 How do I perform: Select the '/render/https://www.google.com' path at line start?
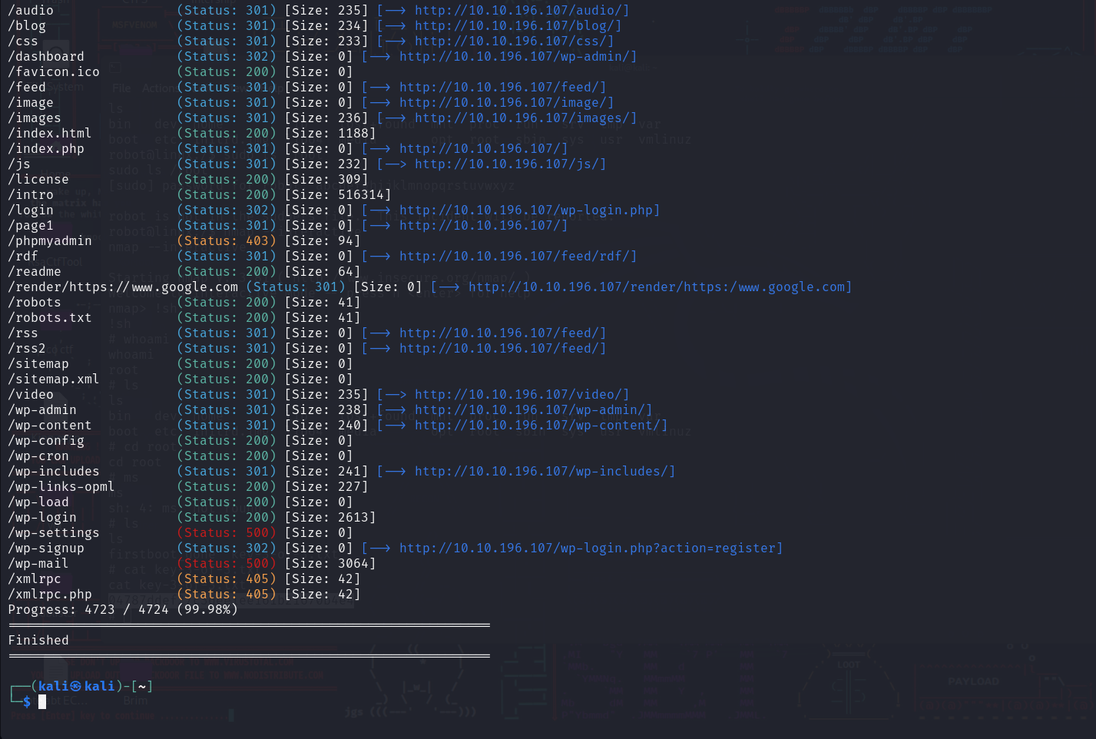pyautogui.click(x=123, y=287)
